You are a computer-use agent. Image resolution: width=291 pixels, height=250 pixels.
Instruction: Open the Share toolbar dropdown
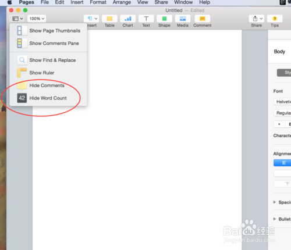257,19
